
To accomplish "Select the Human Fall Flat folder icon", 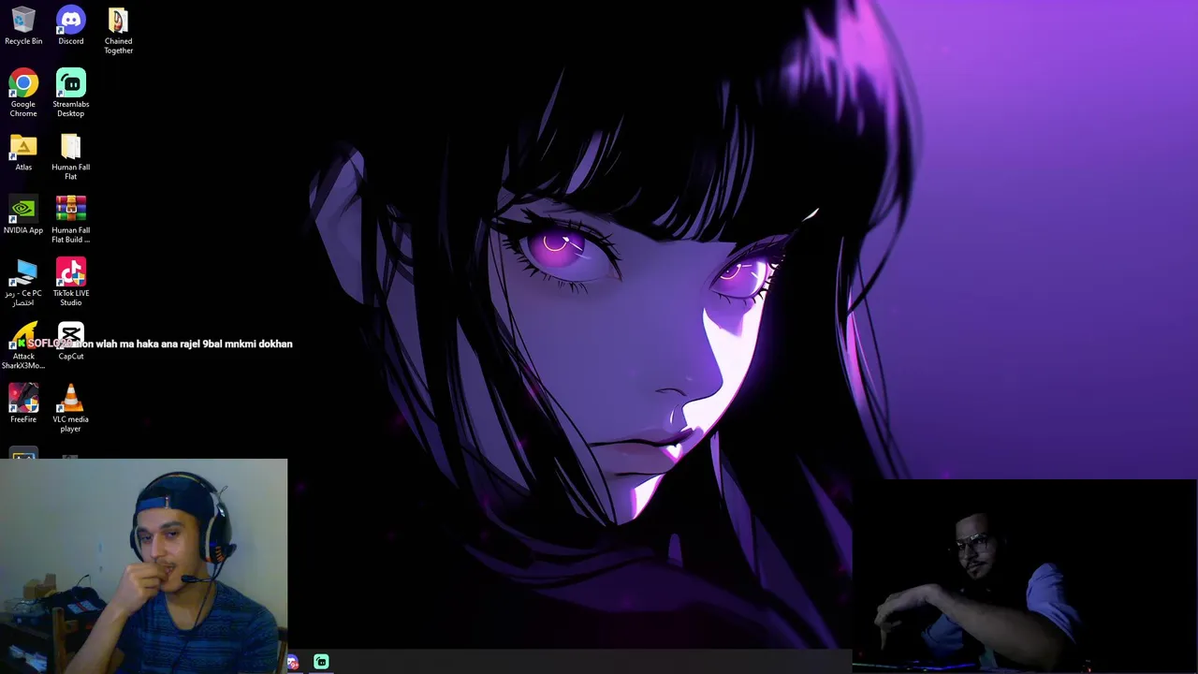I will (x=71, y=157).
